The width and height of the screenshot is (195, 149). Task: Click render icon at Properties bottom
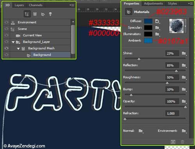point(173,142)
